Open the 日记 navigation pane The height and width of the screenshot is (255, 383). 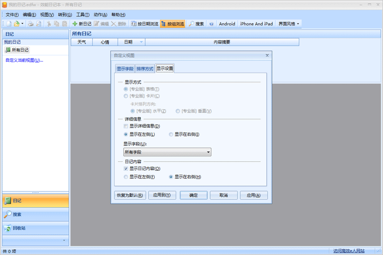[x=35, y=200]
